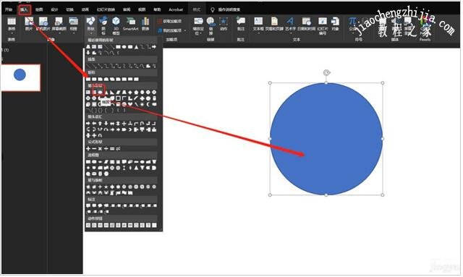
Task: Select the Multiply sign in Equation Shapes
Action: (100, 148)
